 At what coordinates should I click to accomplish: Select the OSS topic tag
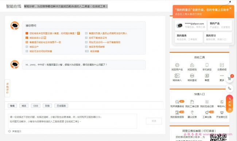[36, 106]
